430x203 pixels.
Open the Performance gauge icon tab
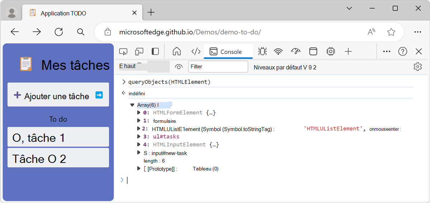click(296, 52)
